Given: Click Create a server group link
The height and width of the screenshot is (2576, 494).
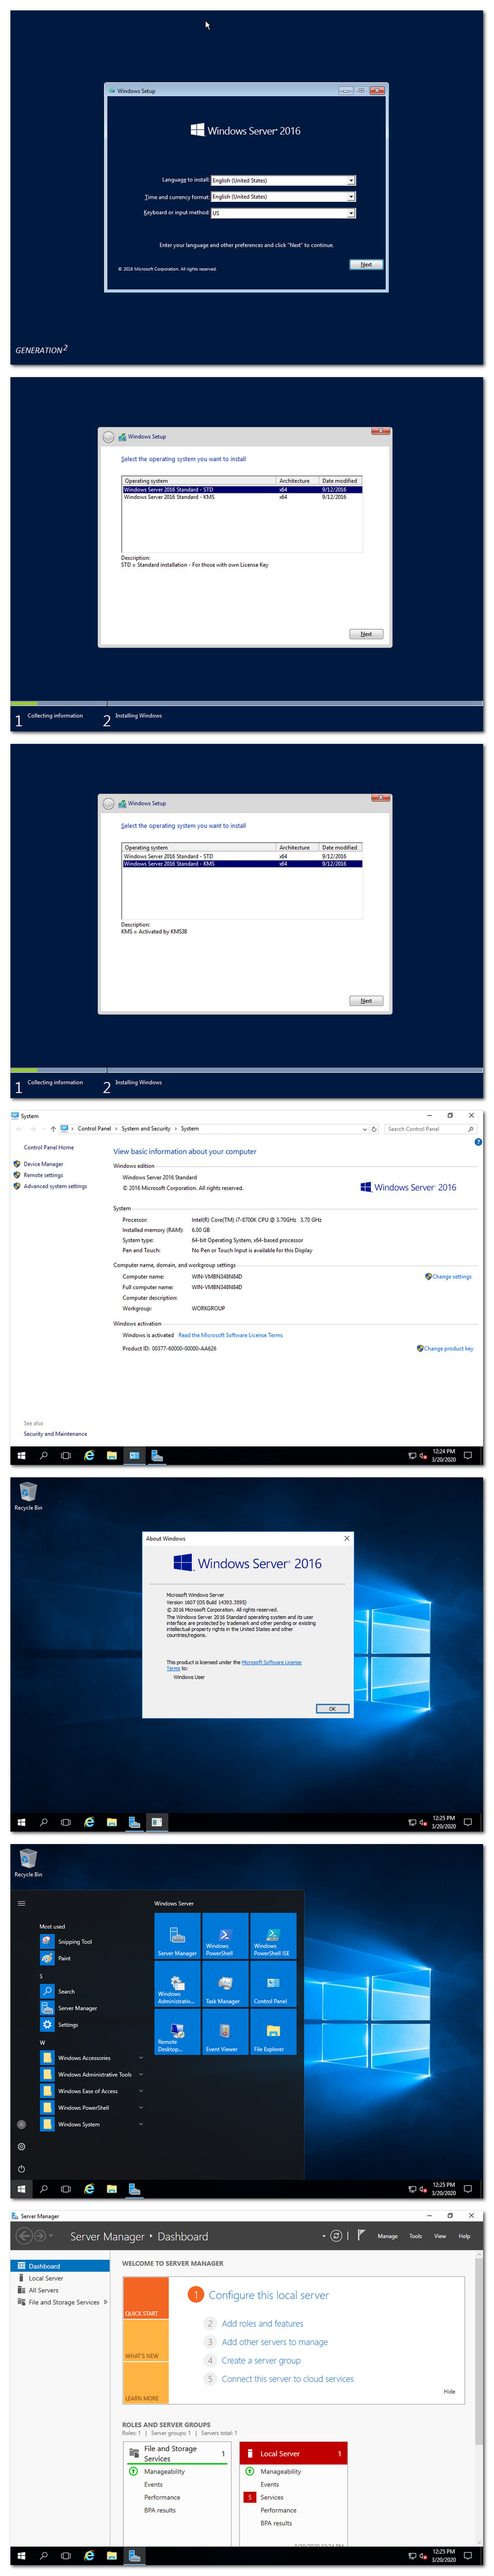Looking at the screenshot, I should [261, 2360].
